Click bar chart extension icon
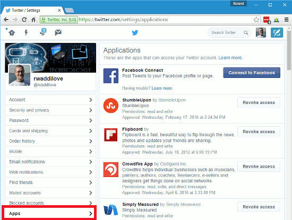 (x=277, y=20)
